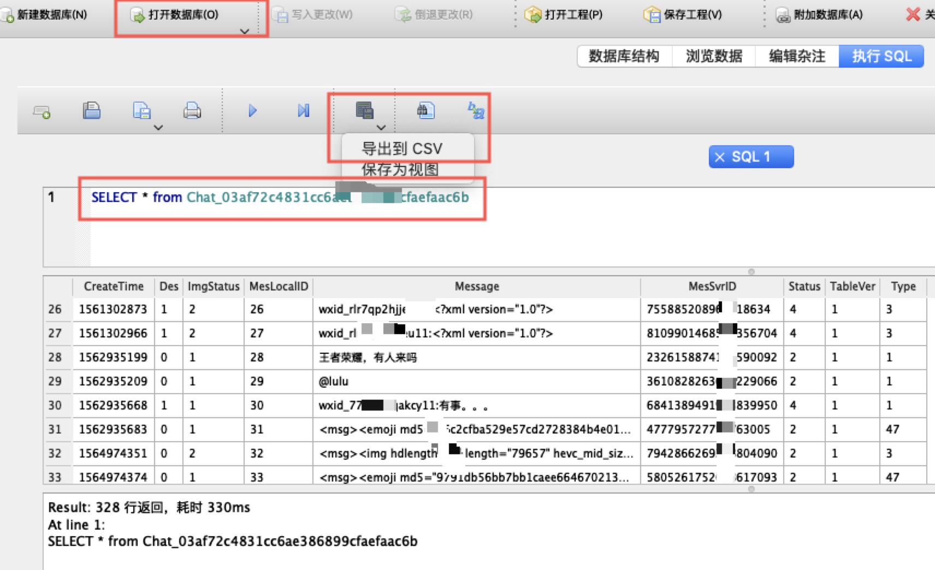Click the open new SQL tab icon
The image size is (935, 570).
(x=42, y=112)
